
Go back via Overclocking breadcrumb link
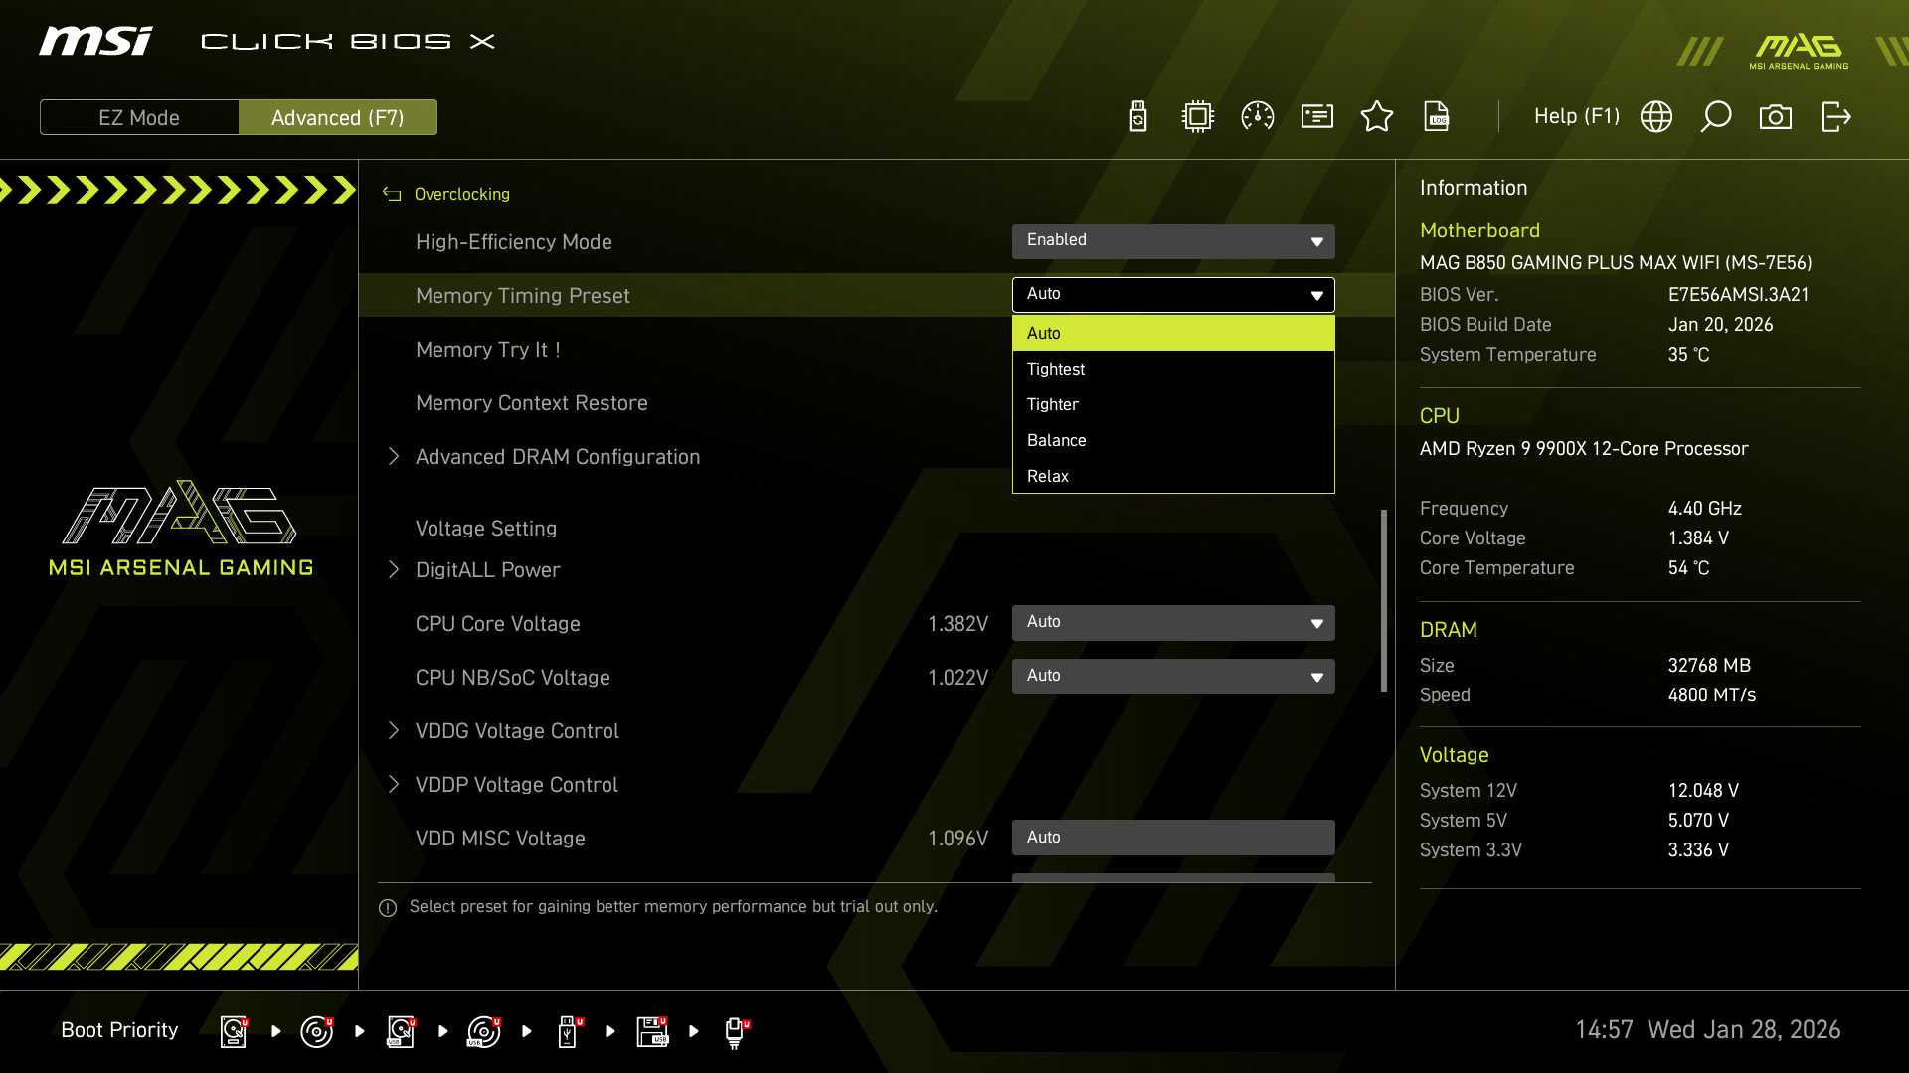coord(461,194)
